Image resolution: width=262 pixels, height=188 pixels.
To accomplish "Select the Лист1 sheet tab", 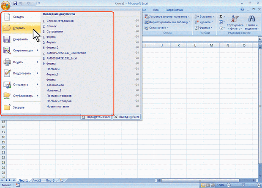I will [23, 180].
